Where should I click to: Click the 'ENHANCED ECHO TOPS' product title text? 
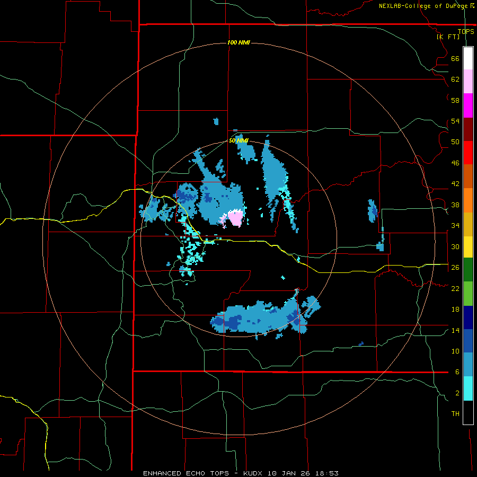(x=186, y=473)
